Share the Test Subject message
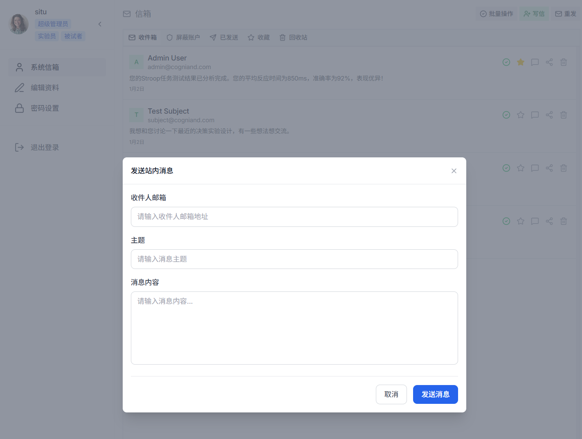The height and width of the screenshot is (439, 582). [549, 115]
